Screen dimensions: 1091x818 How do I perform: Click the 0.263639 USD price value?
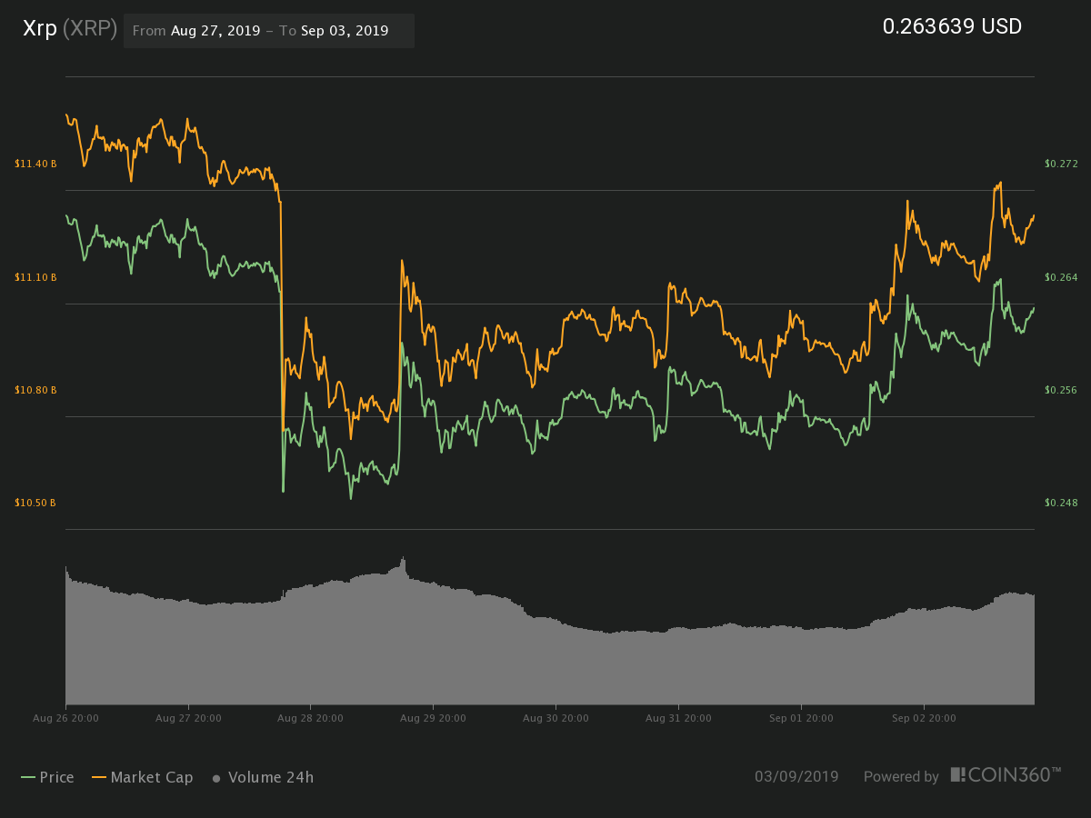point(952,26)
